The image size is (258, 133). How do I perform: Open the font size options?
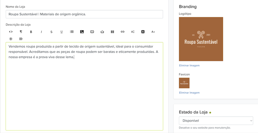153,32
